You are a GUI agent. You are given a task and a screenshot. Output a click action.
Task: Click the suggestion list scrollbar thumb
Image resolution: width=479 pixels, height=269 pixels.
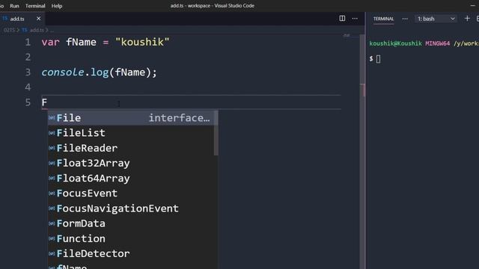point(216,133)
